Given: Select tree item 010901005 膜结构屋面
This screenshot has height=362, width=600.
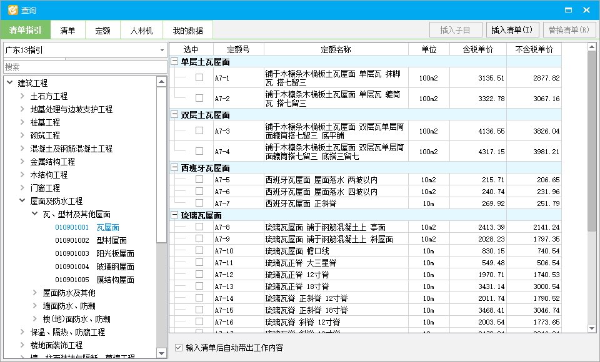Looking at the screenshot, I should click(x=94, y=280).
